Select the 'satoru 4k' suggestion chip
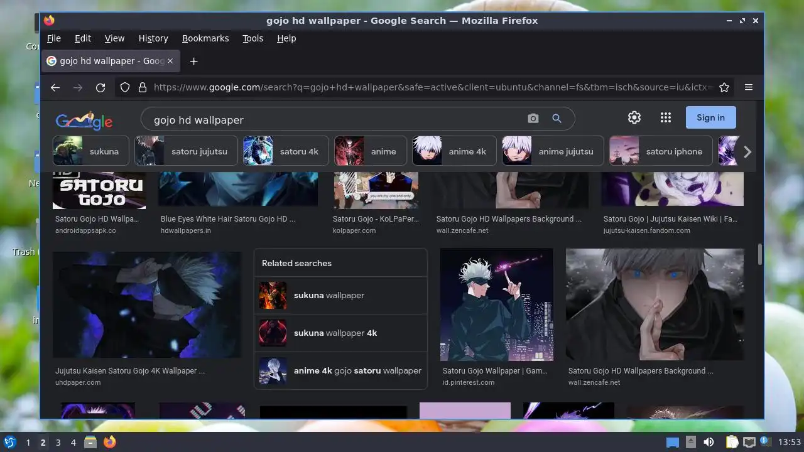Image resolution: width=804 pixels, height=452 pixels. pos(286,151)
